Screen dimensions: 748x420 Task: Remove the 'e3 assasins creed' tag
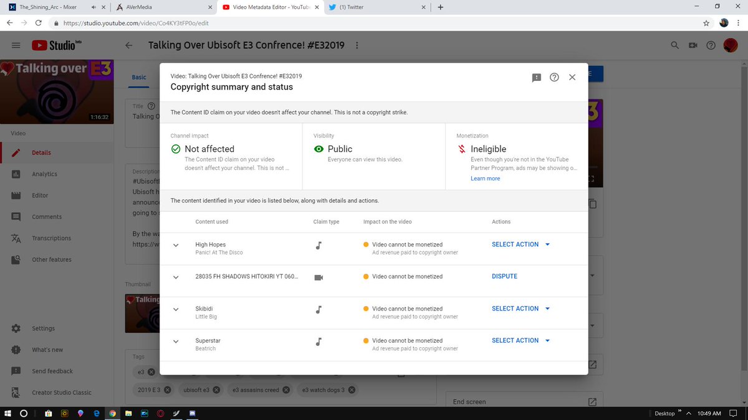pos(286,390)
